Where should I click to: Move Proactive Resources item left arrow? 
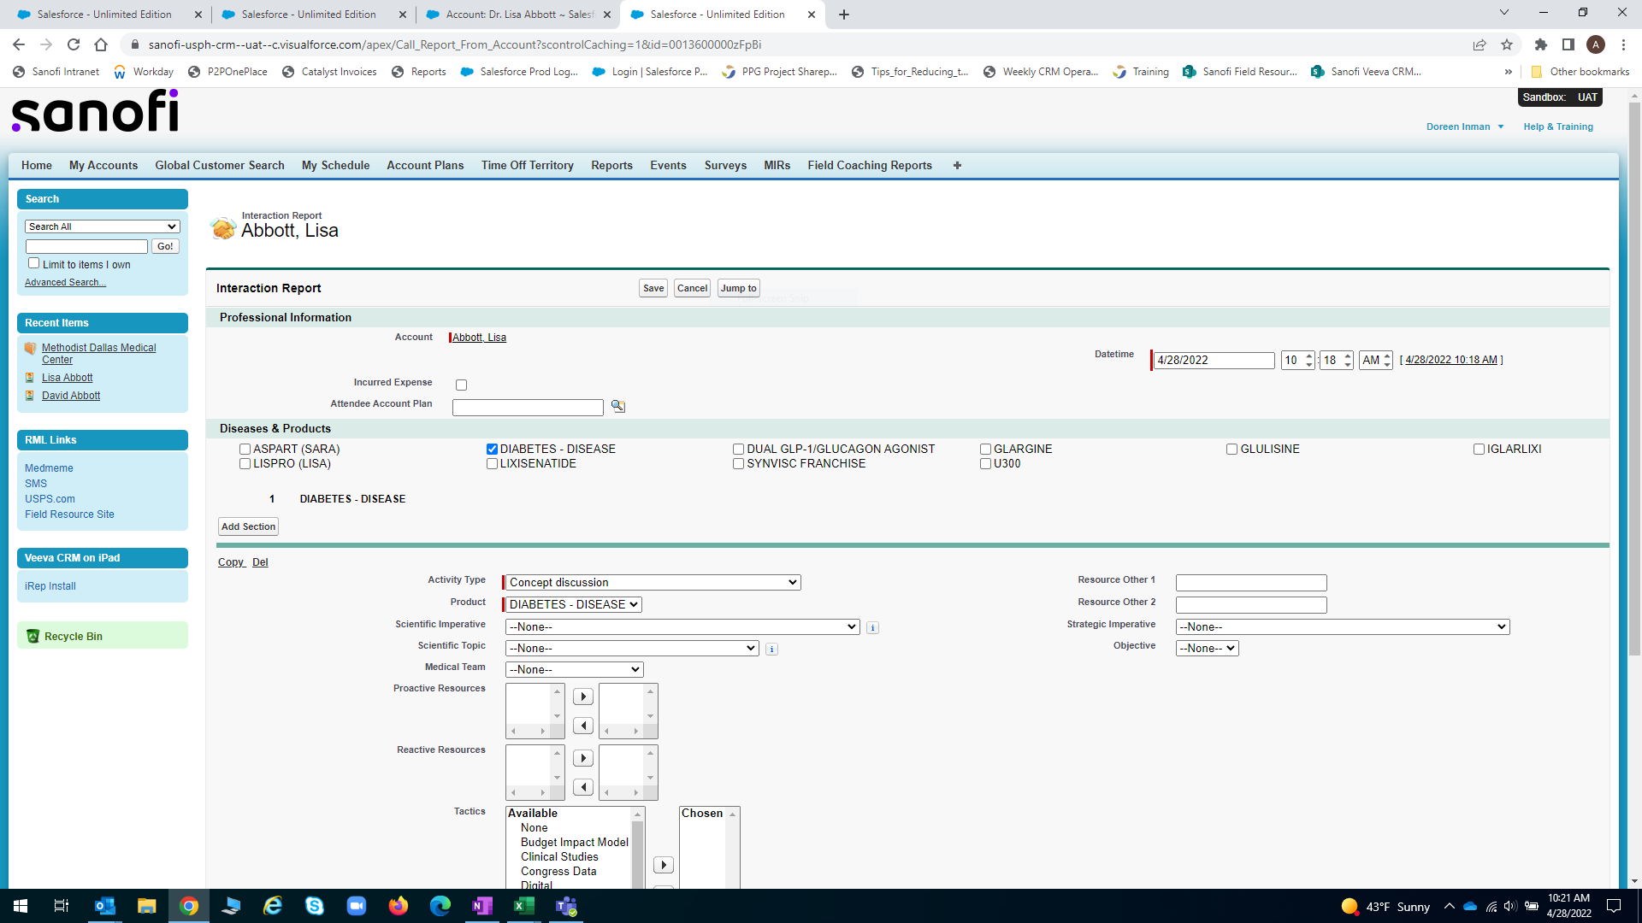(583, 726)
